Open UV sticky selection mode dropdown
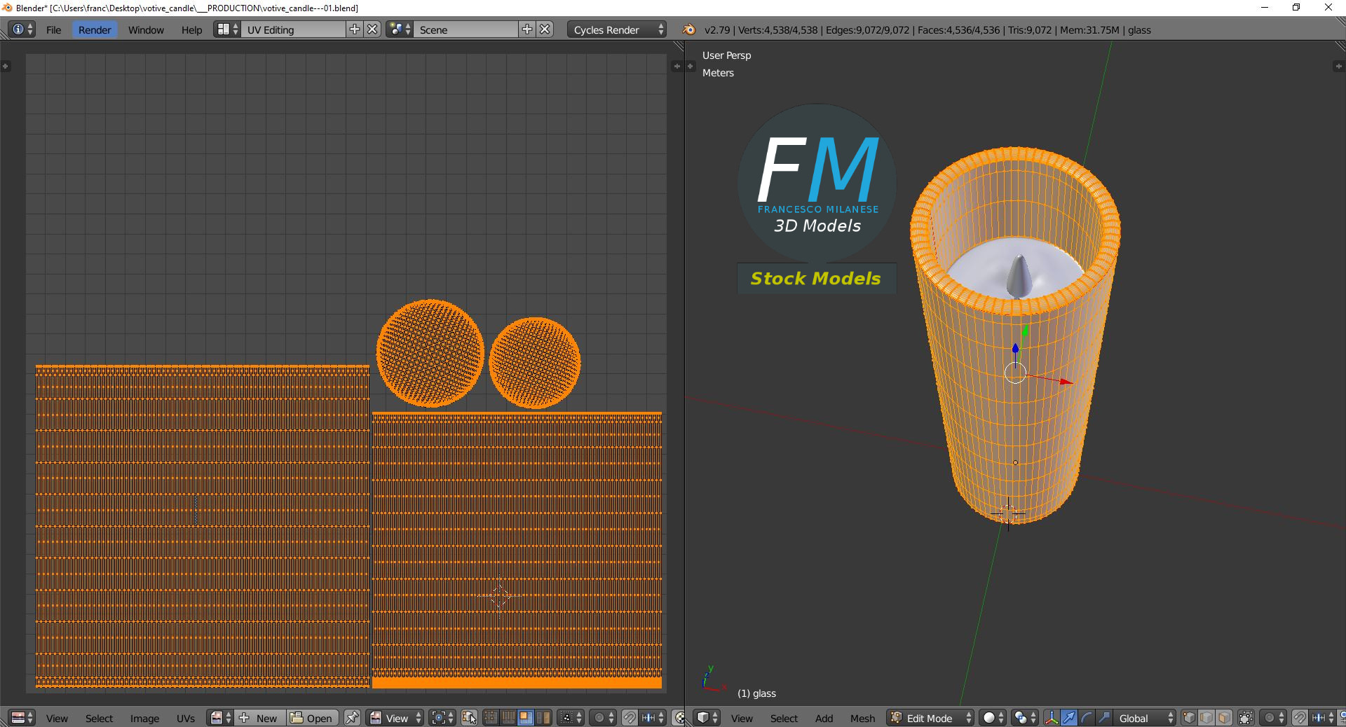This screenshot has width=1346, height=727. [571, 718]
